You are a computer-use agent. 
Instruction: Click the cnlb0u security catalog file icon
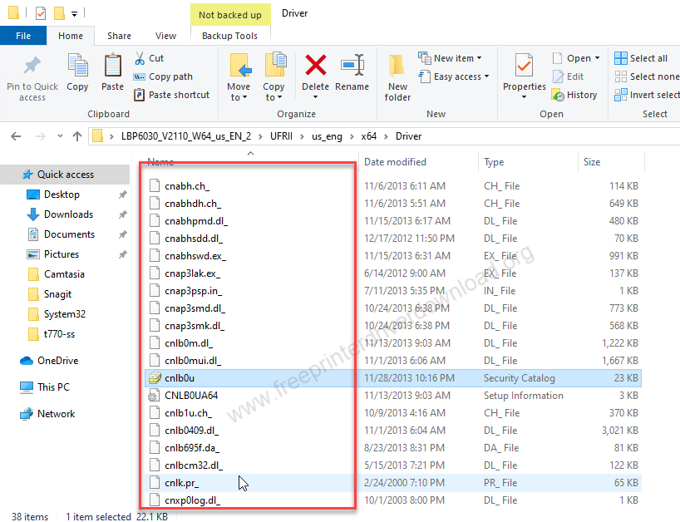(155, 378)
